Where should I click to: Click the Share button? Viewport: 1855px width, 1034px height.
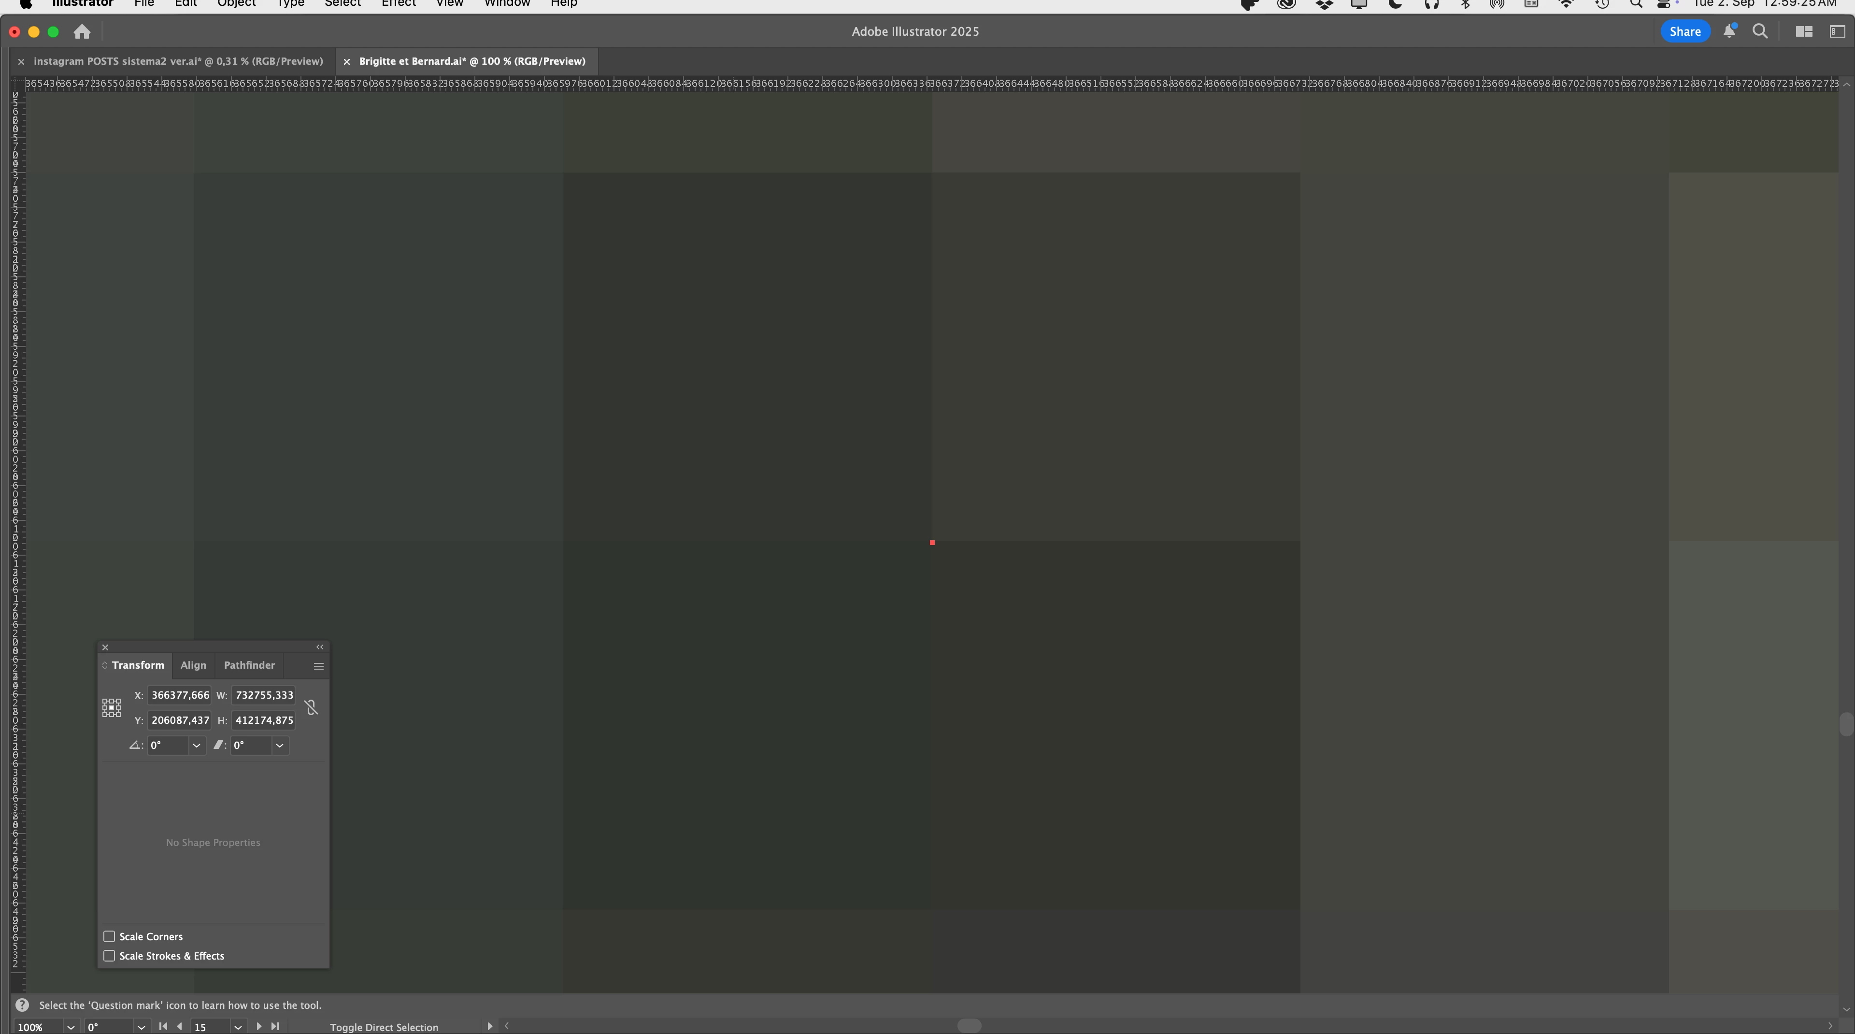1684,31
